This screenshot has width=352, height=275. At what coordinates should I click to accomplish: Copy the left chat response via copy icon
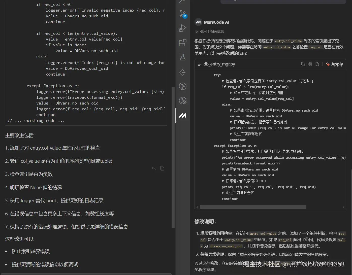(x=162, y=168)
